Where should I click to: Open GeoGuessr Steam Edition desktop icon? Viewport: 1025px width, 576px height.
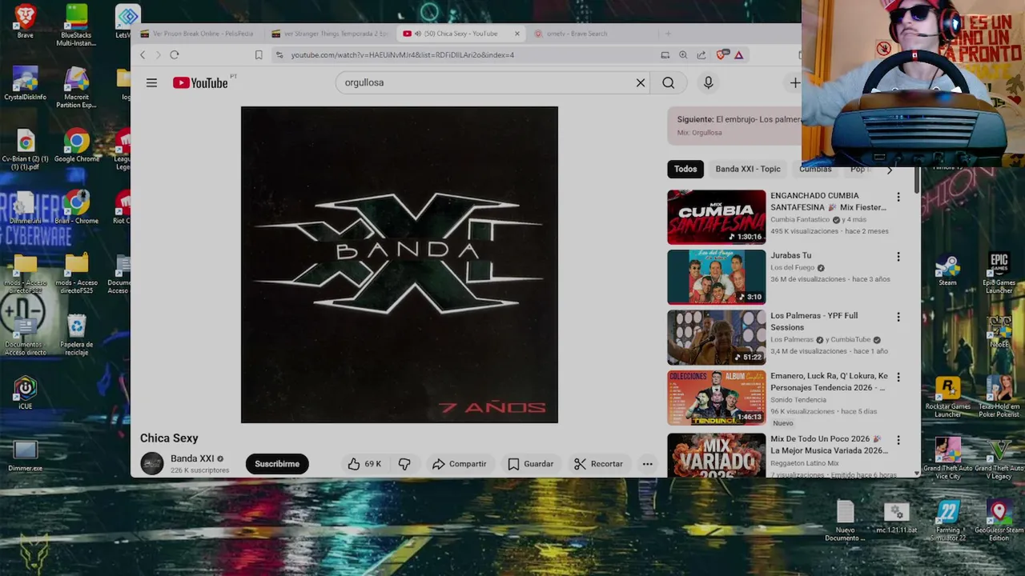click(999, 520)
